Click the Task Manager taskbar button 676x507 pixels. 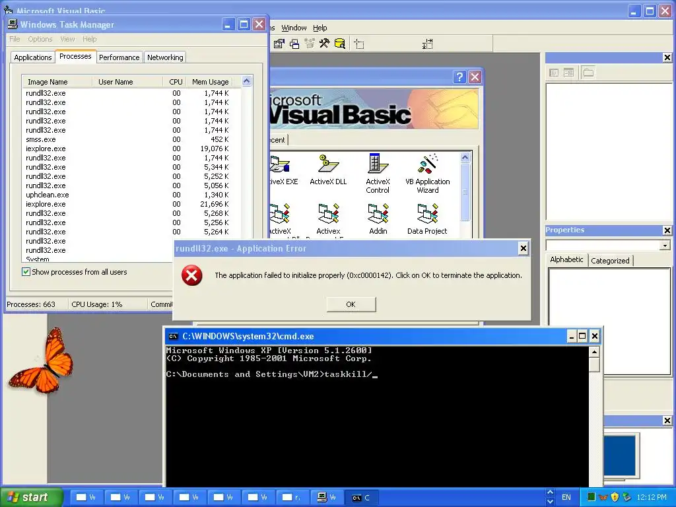coord(327,498)
